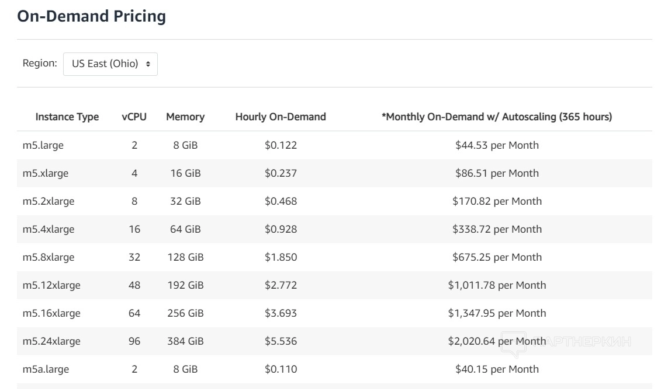Click the $0.122 hourly price

click(281, 145)
